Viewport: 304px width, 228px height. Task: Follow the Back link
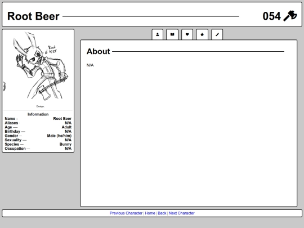point(162,213)
